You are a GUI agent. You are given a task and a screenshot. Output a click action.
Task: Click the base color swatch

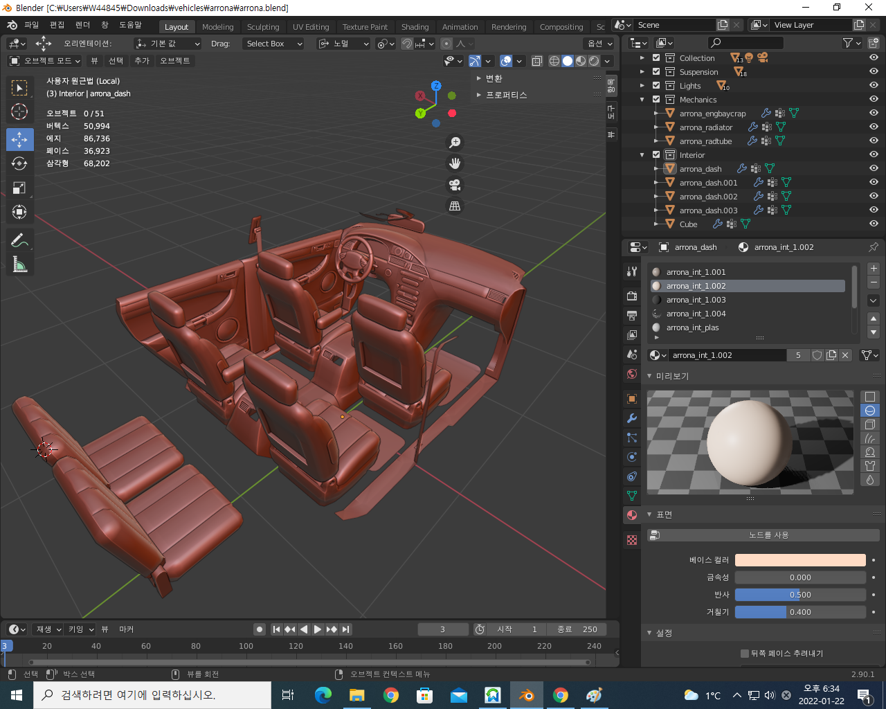tap(799, 560)
